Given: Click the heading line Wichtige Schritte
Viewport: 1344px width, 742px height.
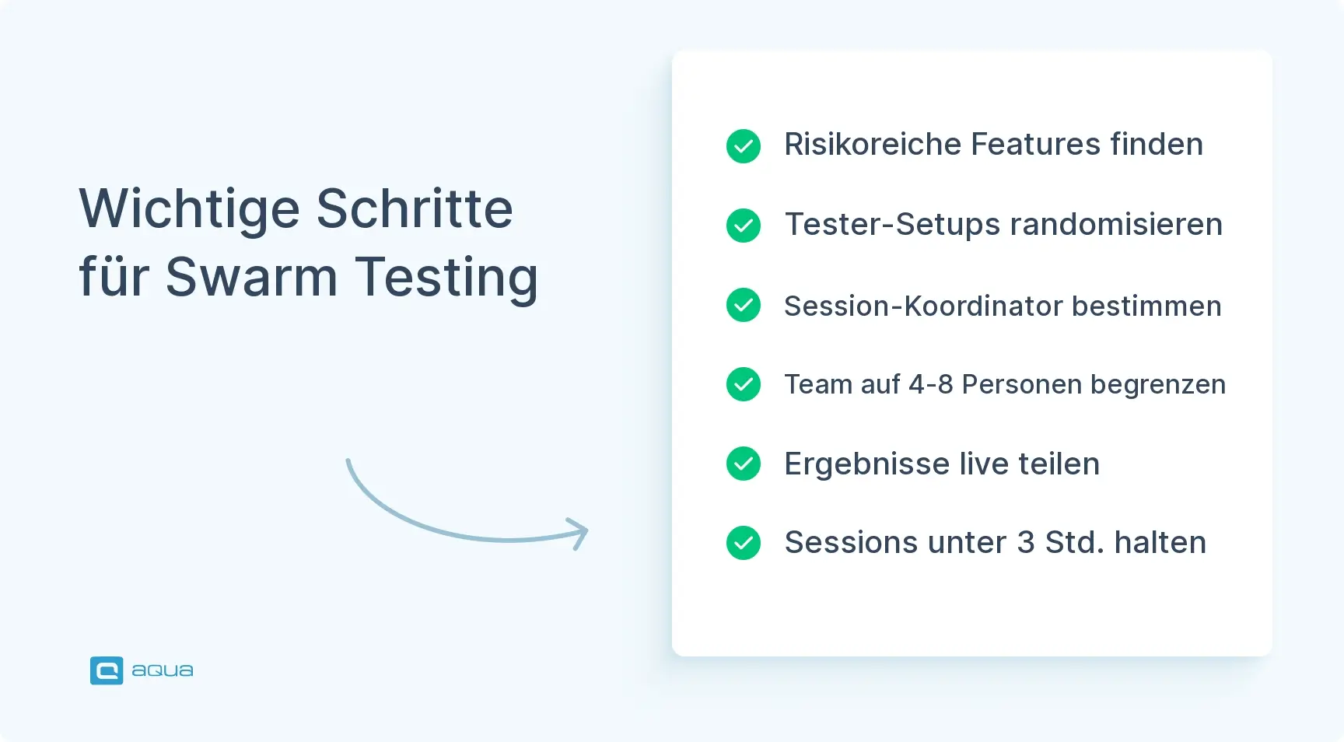Looking at the screenshot, I should coord(296,208).
